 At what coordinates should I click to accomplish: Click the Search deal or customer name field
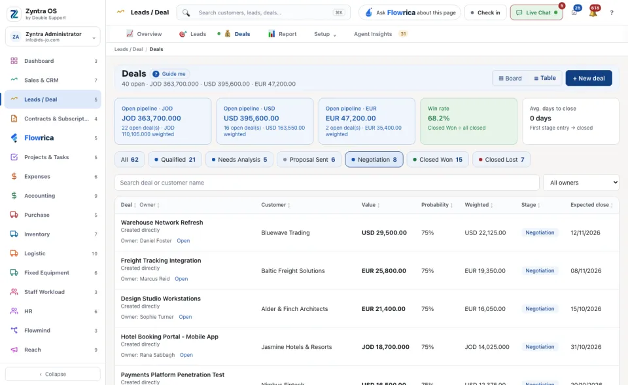click(x=327, y=183)
